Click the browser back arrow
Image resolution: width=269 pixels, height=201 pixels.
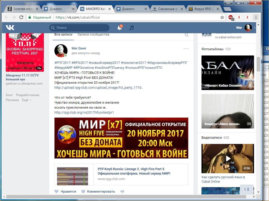[x=7, y=17]
